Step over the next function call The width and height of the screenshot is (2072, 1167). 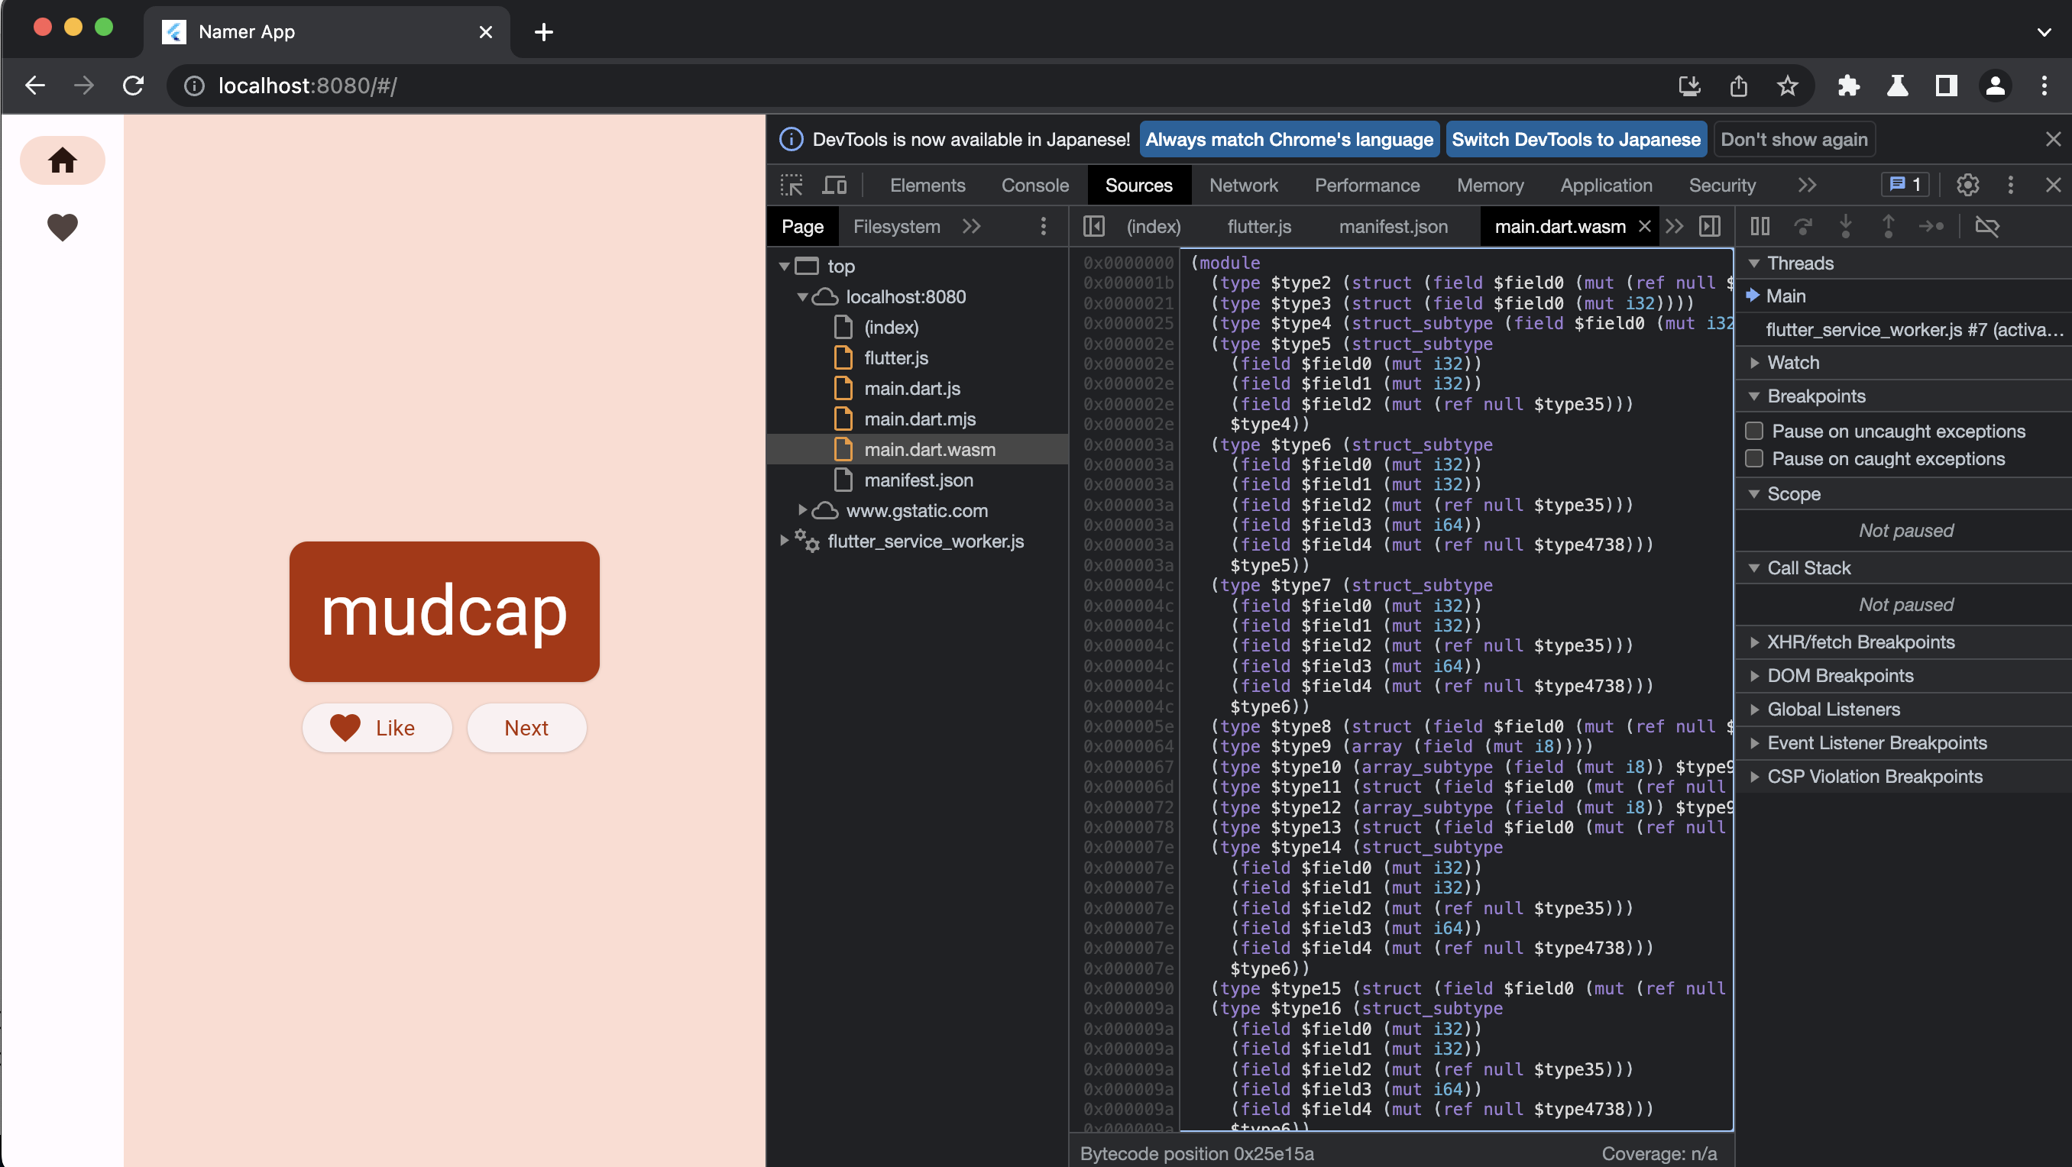click(1803, 226)
